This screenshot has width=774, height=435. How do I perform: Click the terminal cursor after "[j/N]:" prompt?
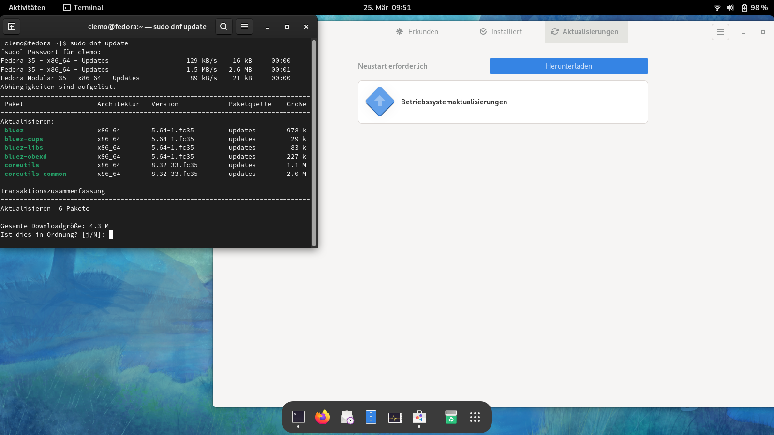tap(111, 234)
